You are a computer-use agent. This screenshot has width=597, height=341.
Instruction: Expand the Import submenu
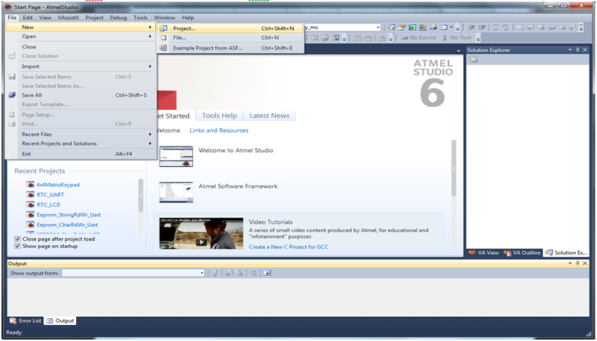(80, 67)
